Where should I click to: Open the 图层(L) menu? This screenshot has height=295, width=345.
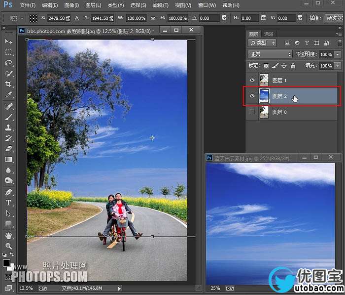coord(93,5)
